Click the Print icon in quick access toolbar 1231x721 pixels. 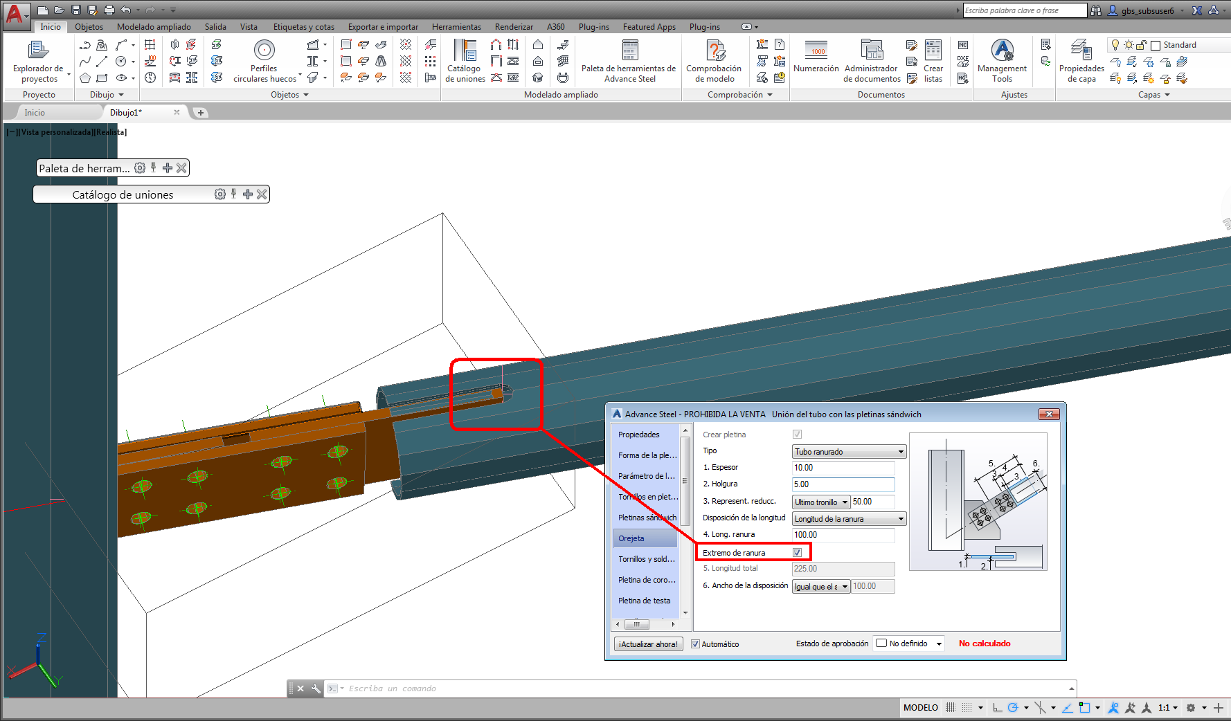(109, 10)
